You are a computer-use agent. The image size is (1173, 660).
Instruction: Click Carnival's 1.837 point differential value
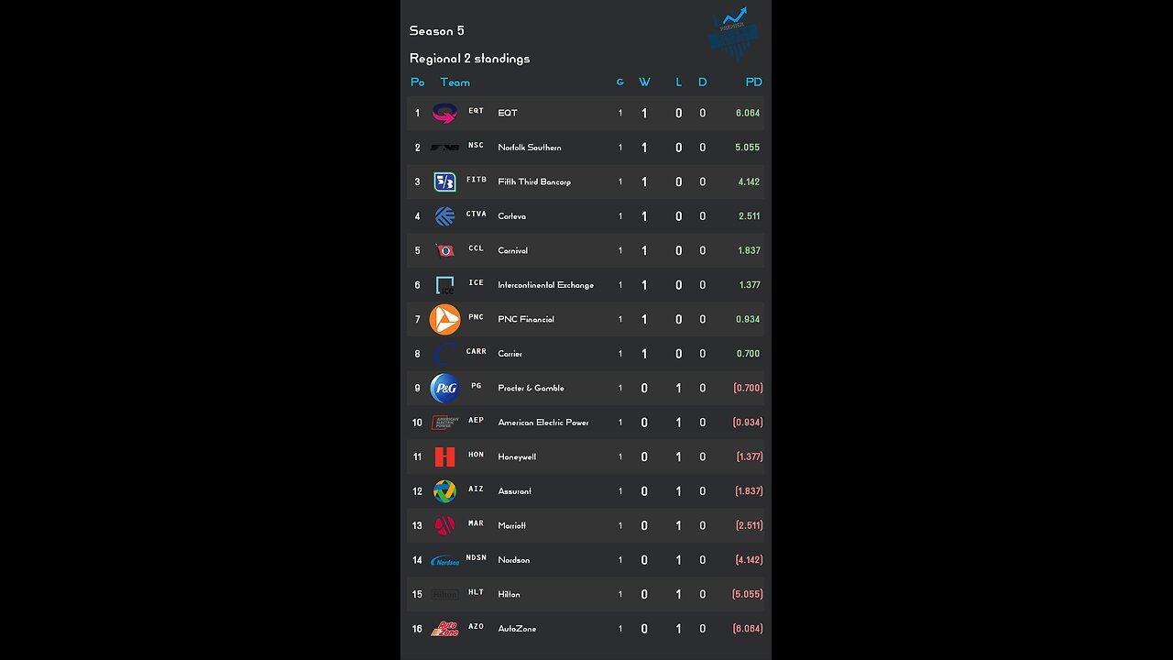click(x=749, y=250)
